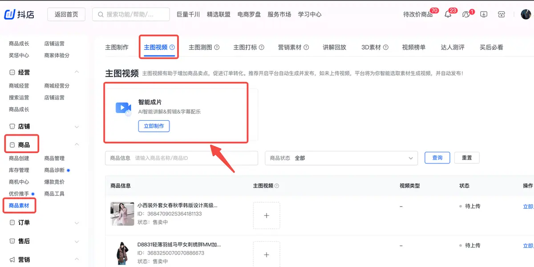Expand the 售后 section chevron
The image size is (534, 267).
(77, 241)
